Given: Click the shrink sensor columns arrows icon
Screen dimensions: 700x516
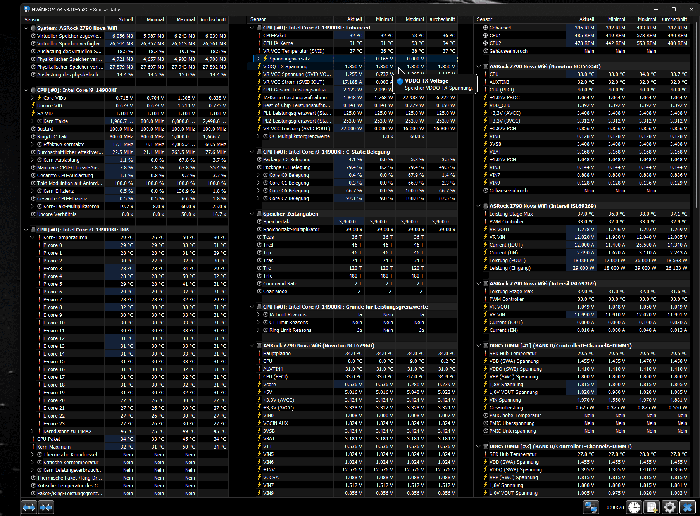Looking at the screenshot, I should coord(46,507).
